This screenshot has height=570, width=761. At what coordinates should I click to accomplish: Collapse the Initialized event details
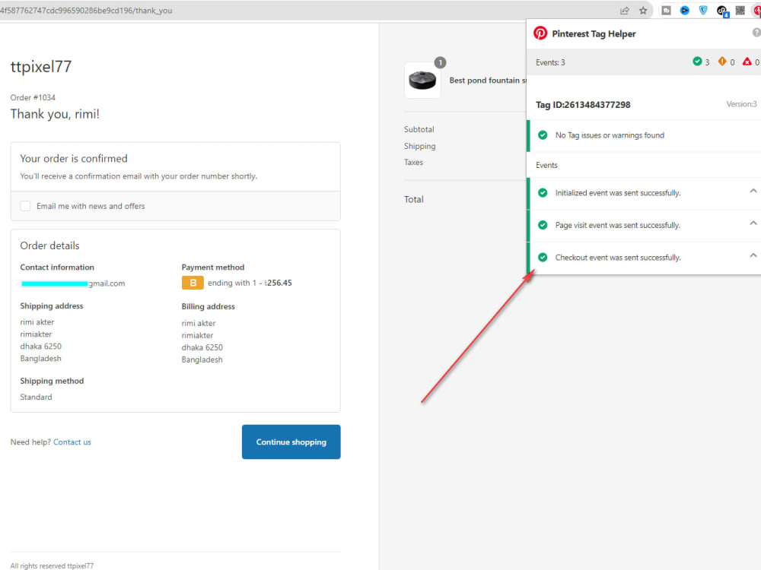coord(753,192)
